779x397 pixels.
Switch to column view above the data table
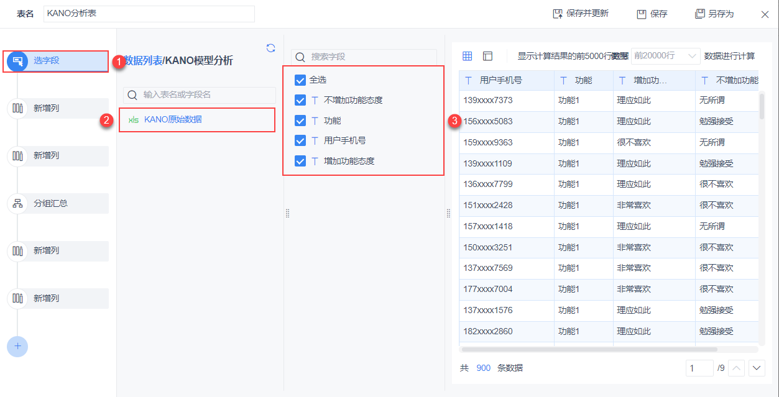point(487,55)
